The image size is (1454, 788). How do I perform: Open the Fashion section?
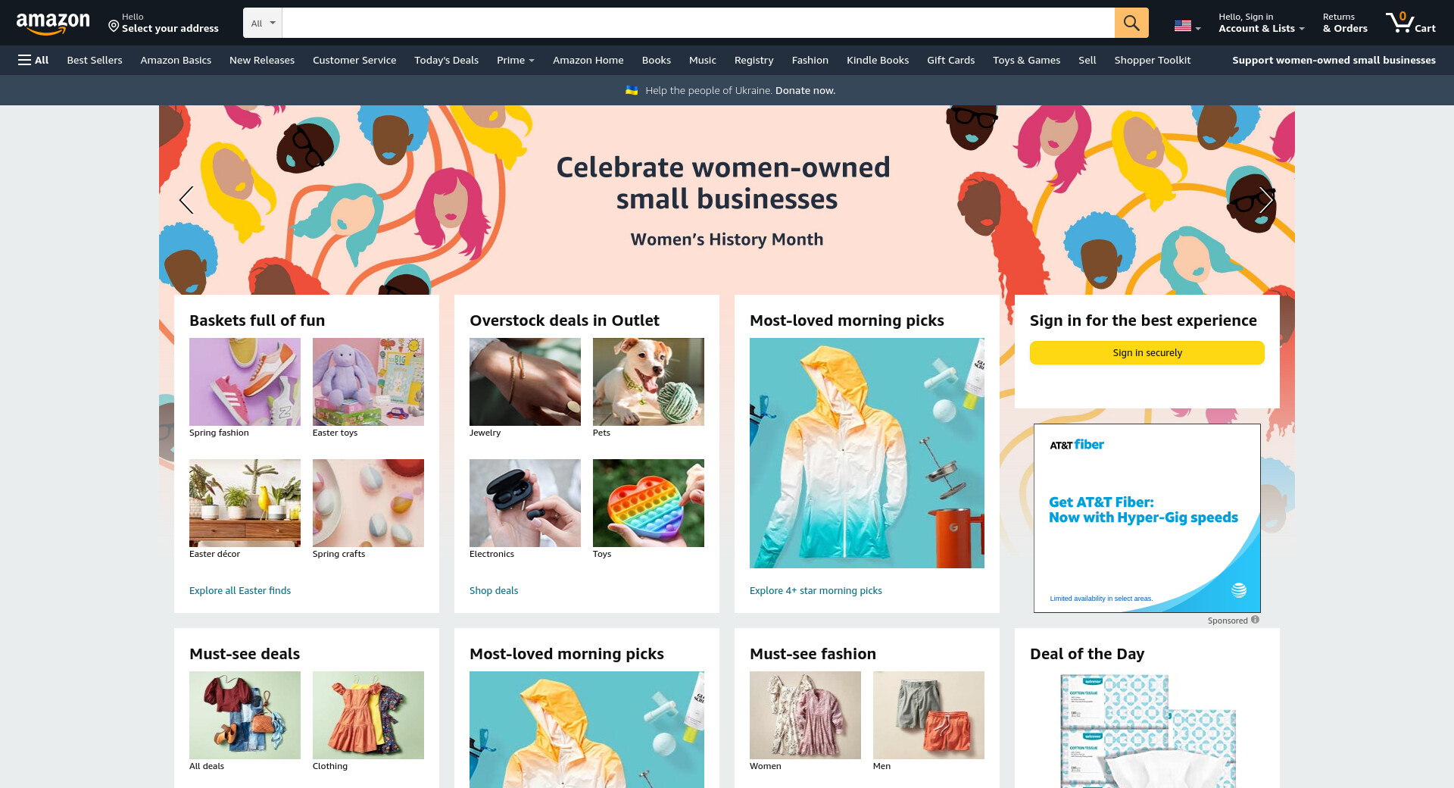(810, 60)
